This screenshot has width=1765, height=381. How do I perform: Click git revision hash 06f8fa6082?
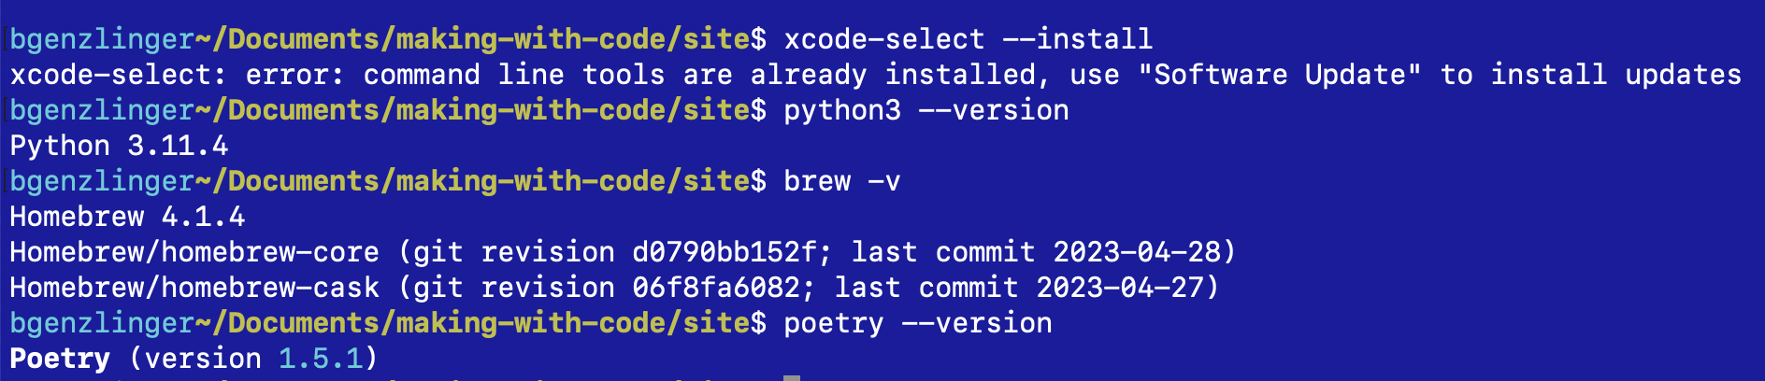point(716,288)
